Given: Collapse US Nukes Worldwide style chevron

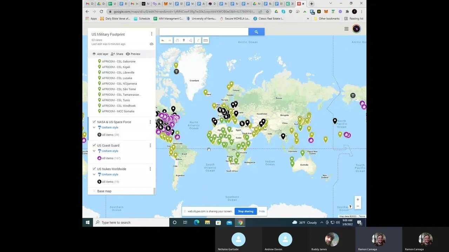Looking at the screenshot, I should (94, 174).
